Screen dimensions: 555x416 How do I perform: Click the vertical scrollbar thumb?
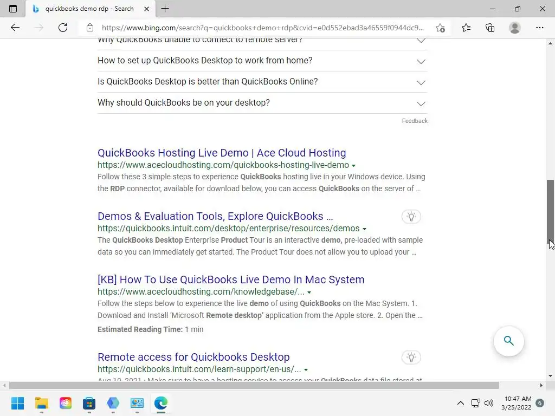pos(550,211)
